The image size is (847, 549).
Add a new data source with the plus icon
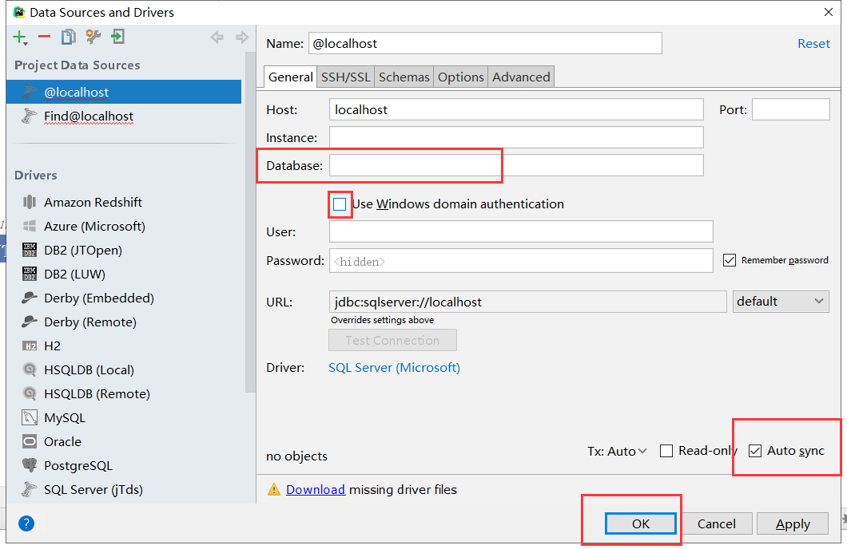(18, 37)
